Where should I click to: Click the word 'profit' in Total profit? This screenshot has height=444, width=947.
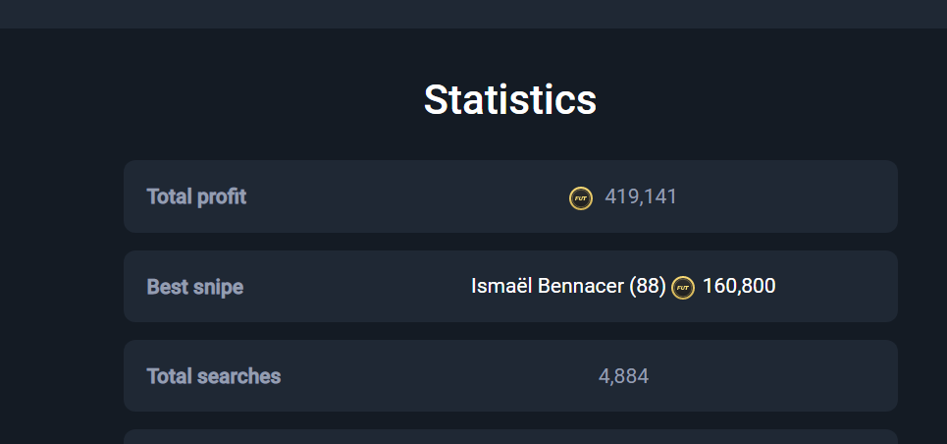[221, 196]
